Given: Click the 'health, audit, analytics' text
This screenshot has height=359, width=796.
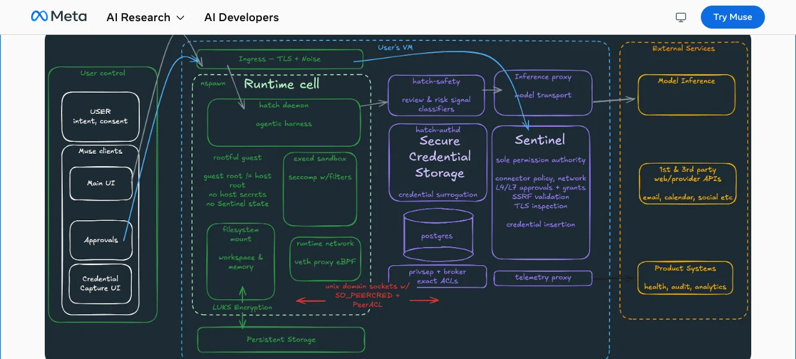Looking at the screenshot, I should [685, 287].
